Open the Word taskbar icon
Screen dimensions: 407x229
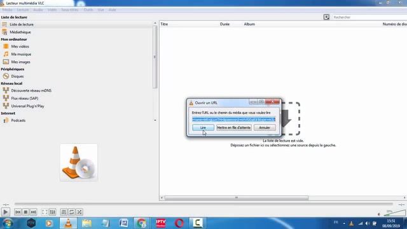pos(123,223)
